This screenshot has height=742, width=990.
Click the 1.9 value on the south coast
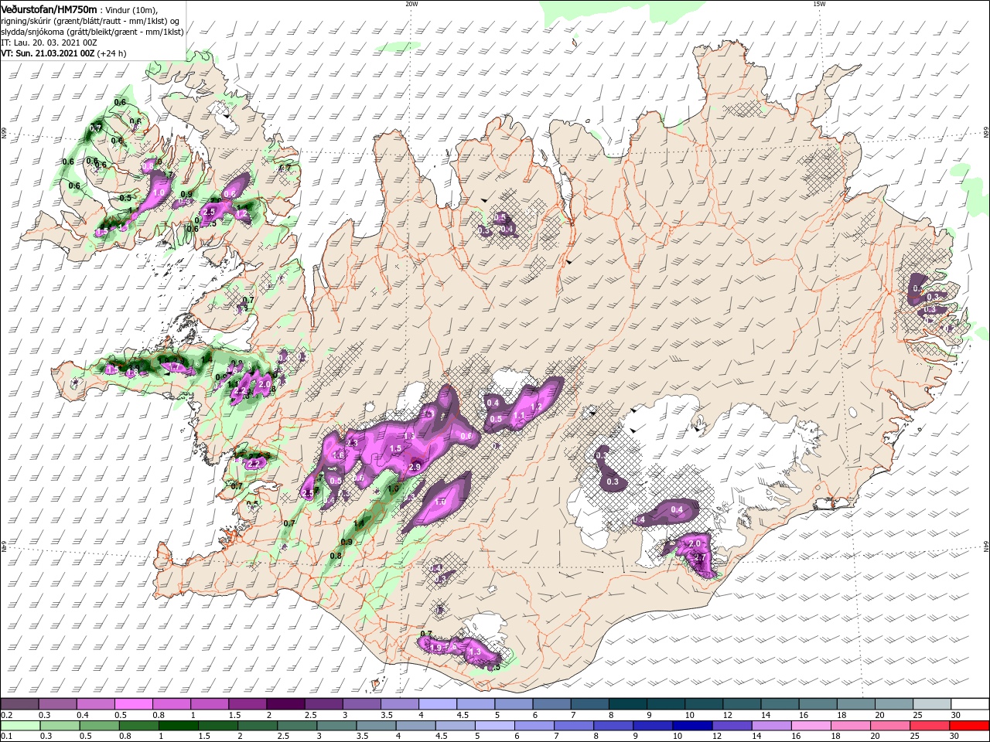click(435, 648)
